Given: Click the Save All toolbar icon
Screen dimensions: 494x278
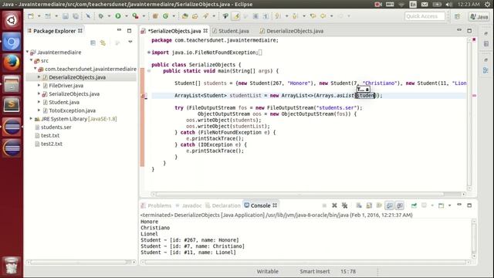Looking at the screenshot, I should [76, 16].
